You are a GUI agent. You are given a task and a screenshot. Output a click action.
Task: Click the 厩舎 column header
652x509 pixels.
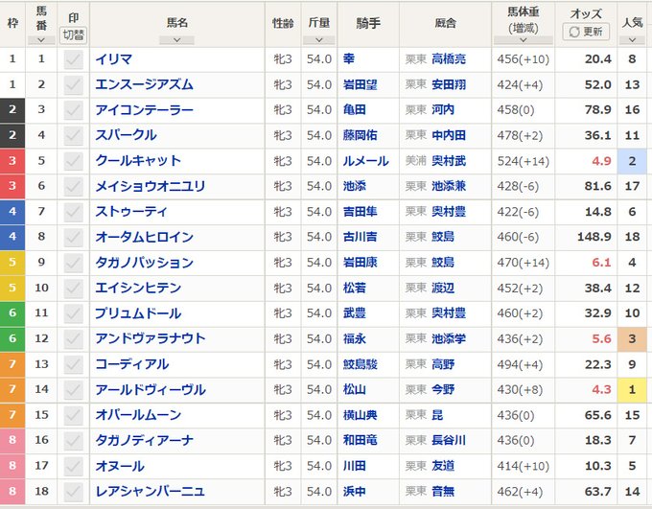[x=445, y=23]
